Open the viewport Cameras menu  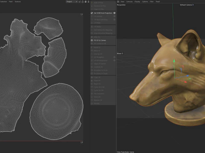tap(129, 2)
